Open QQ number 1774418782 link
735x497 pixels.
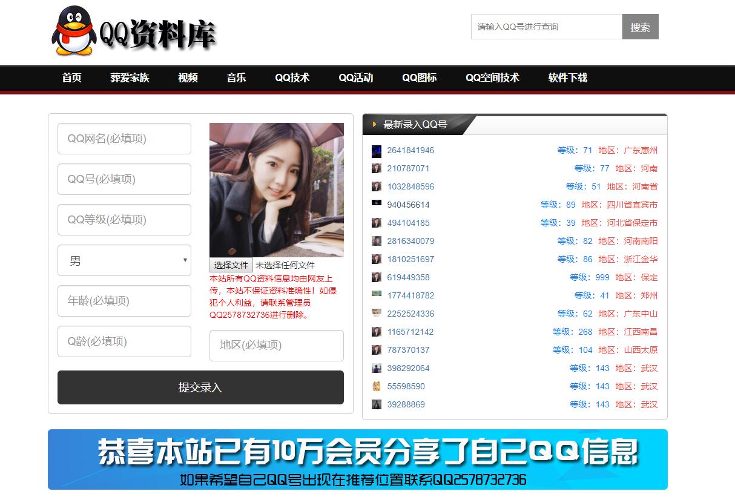410,295
